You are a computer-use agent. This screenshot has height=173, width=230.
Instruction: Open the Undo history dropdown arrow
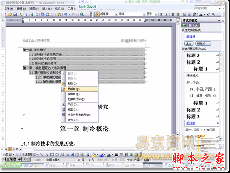pos(69,14)
